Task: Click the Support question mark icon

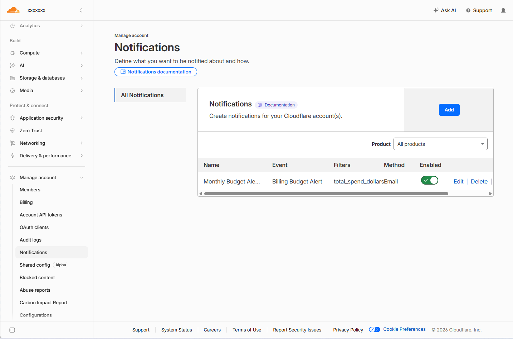Action: (x=468, y=10)
